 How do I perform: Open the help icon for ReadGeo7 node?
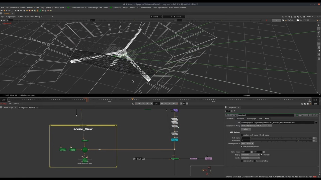[312, 115]
